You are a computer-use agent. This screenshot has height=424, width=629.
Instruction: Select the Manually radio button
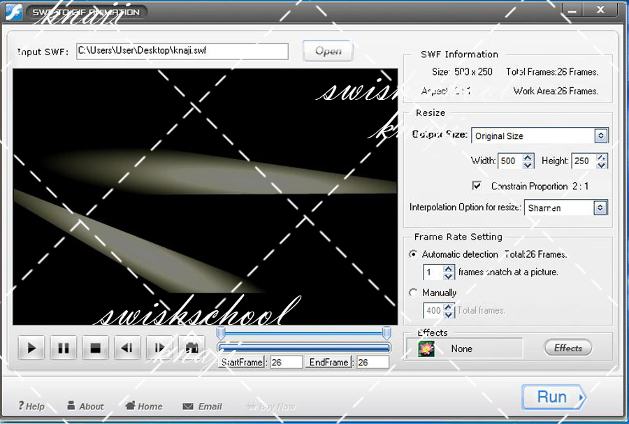tap(413, 293)
